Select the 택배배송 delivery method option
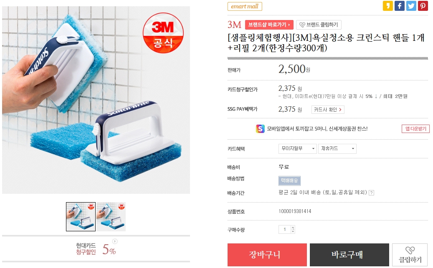The image size is (433, 268). tap(289, 180)
